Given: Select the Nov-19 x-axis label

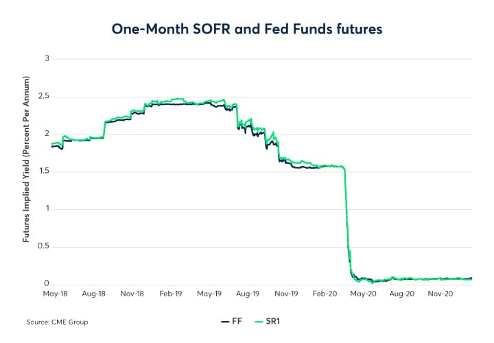Looking at the screenshot, I should click(x=285, y=293).
